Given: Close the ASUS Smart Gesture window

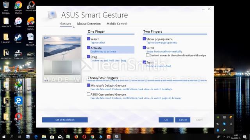Looking at the screenshot, I should tap(209, 9).
